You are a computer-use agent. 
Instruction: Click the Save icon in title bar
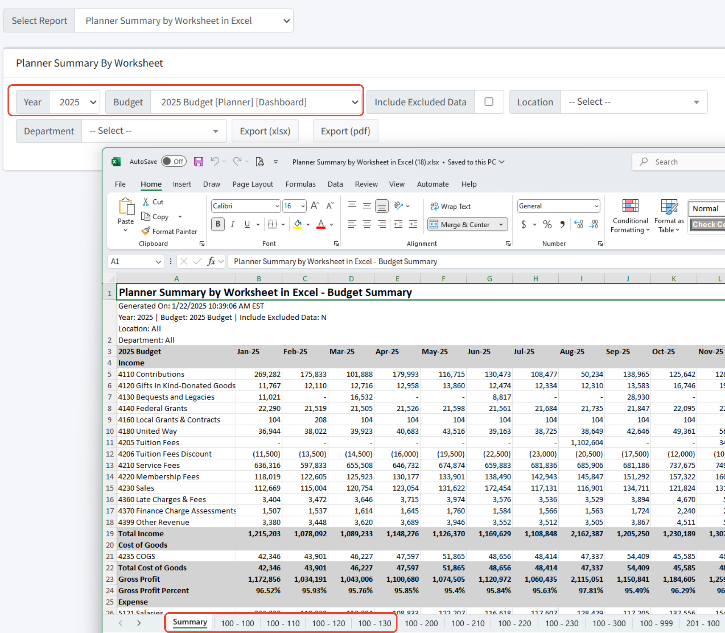click(x=199, y=162)
